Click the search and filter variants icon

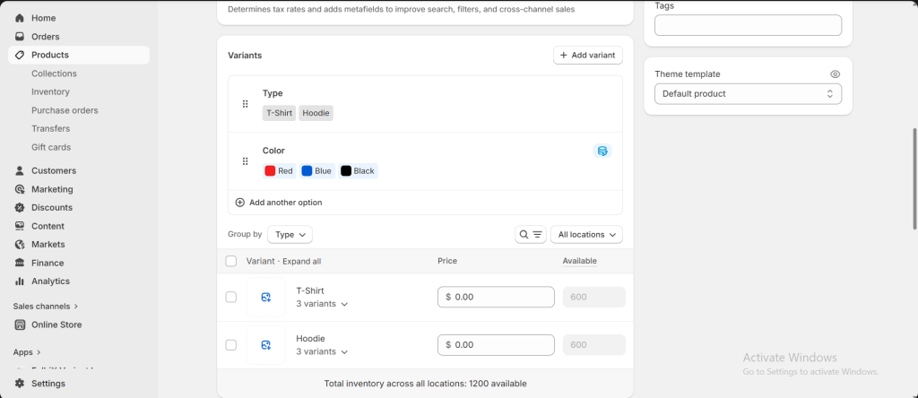530,235
